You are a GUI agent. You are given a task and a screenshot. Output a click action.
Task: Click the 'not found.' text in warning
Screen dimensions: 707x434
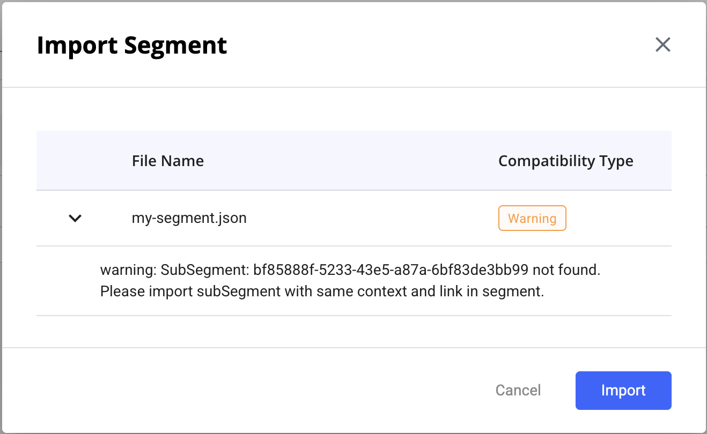click(x=566, y=270)
